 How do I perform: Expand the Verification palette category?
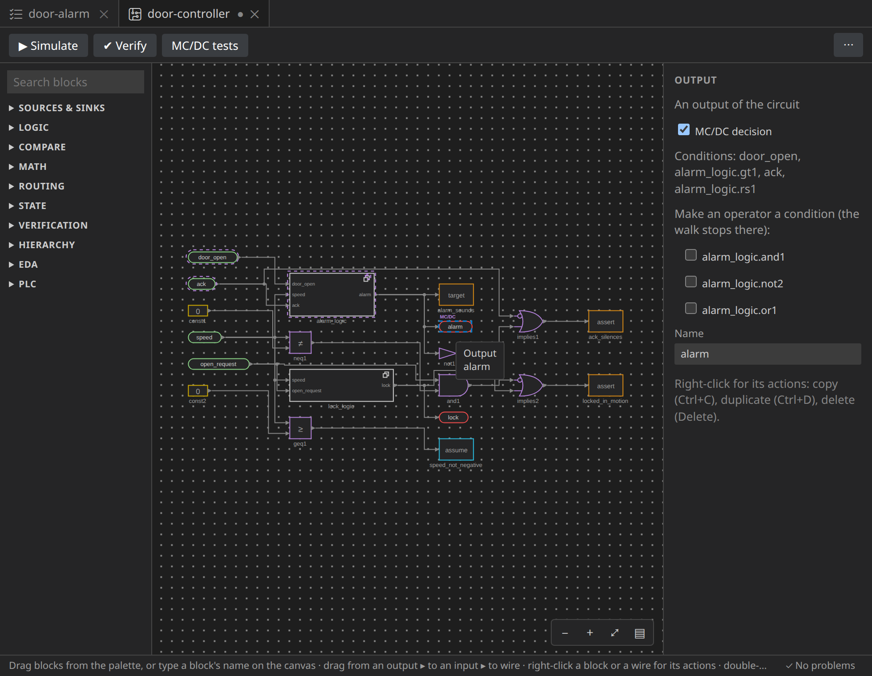click(x=76, y=225)
